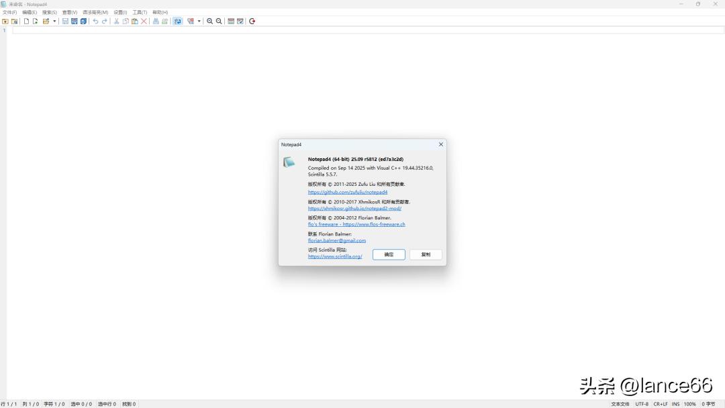Expand the arrow beside the open folder icon
Viewport: 725px width, 408px height.
(x=54, y=21)
